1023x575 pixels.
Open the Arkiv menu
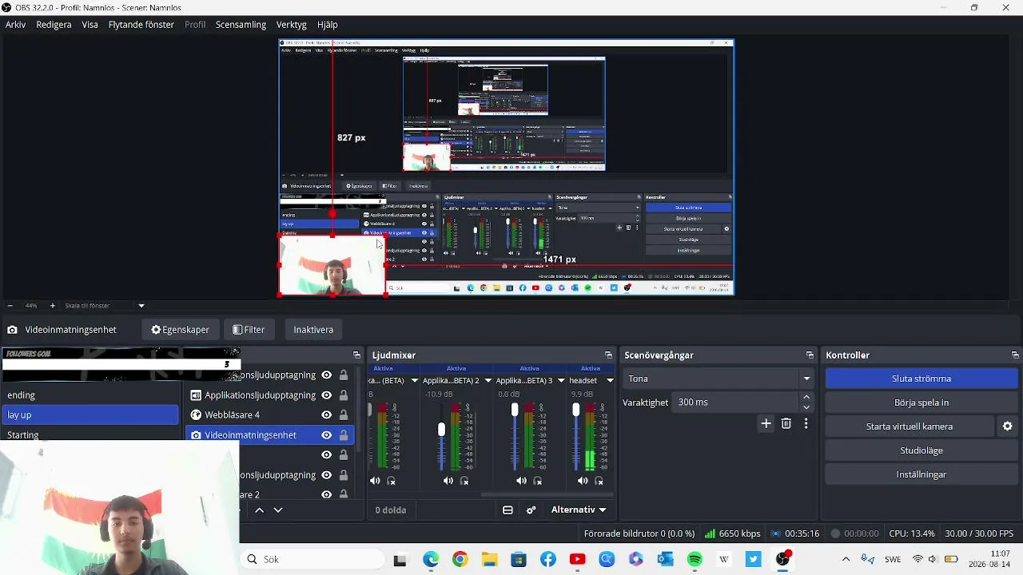click(x=16, y=25)
